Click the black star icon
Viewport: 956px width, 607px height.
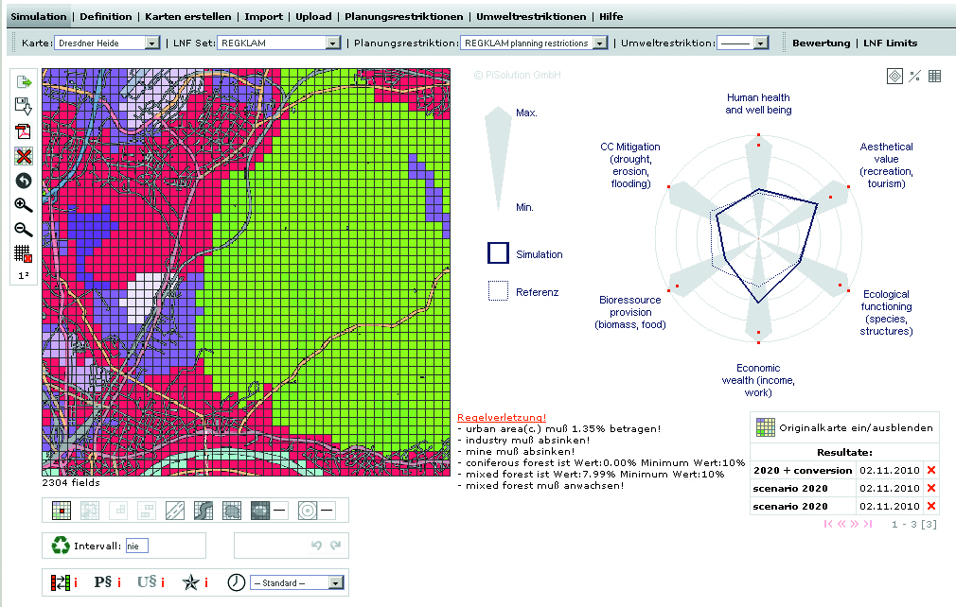[191, 583]
